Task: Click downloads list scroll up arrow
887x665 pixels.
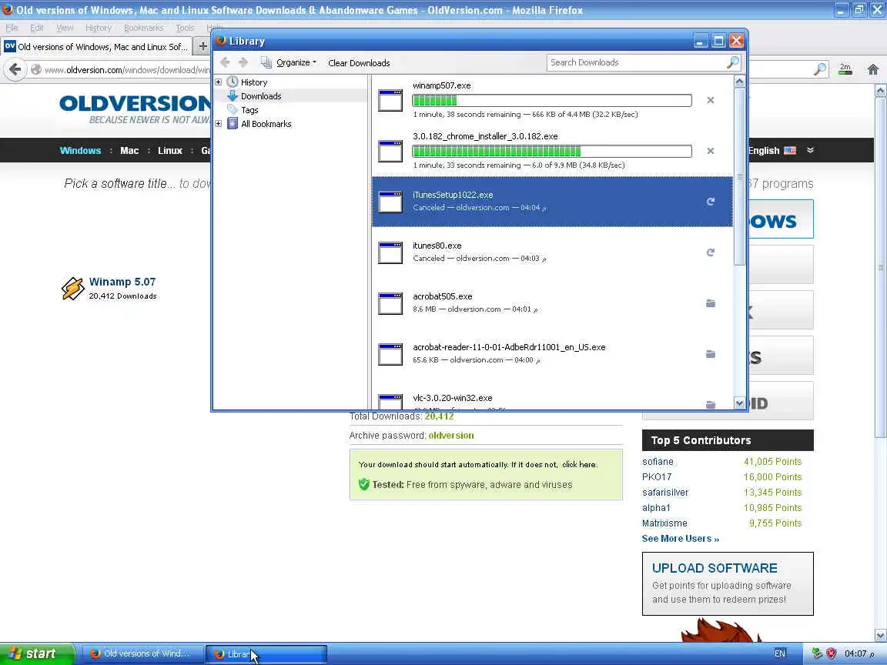Action: pos(739,82)
